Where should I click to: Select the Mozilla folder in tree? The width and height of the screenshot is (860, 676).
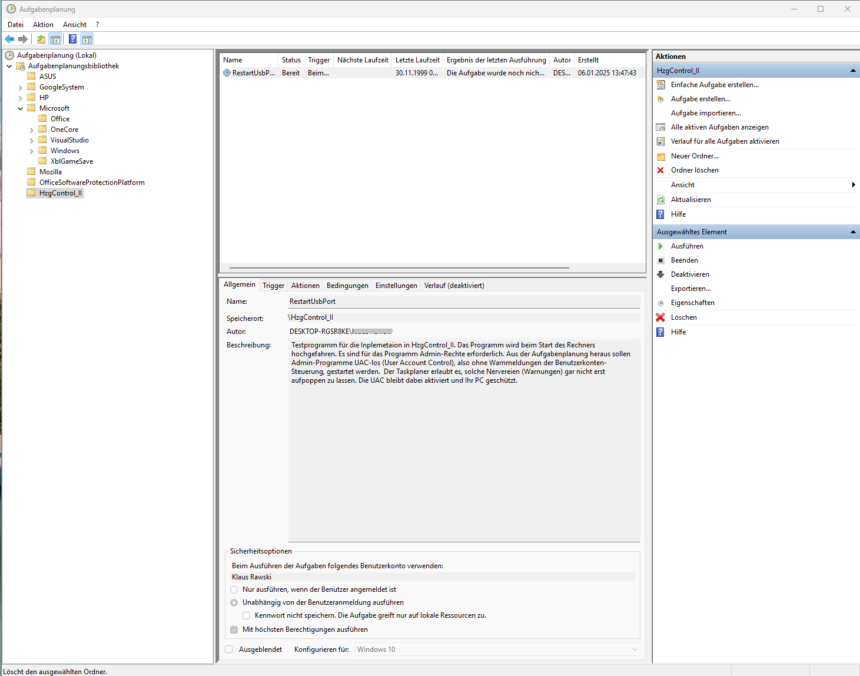point(51,172)
